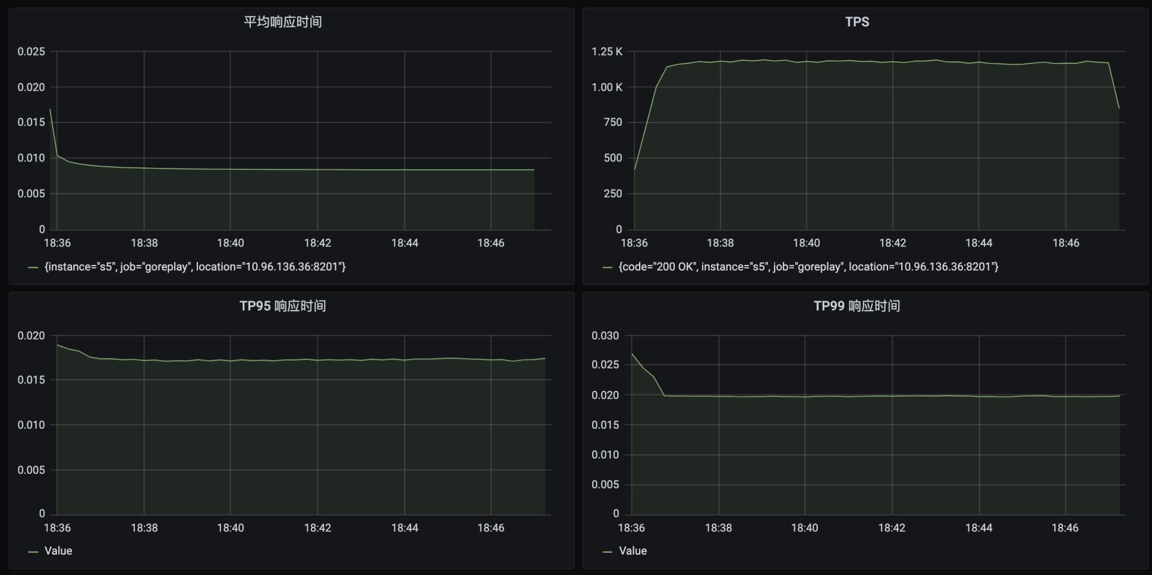
Task: Open the 平均响应时间 panel title
Action: (283, 22)
